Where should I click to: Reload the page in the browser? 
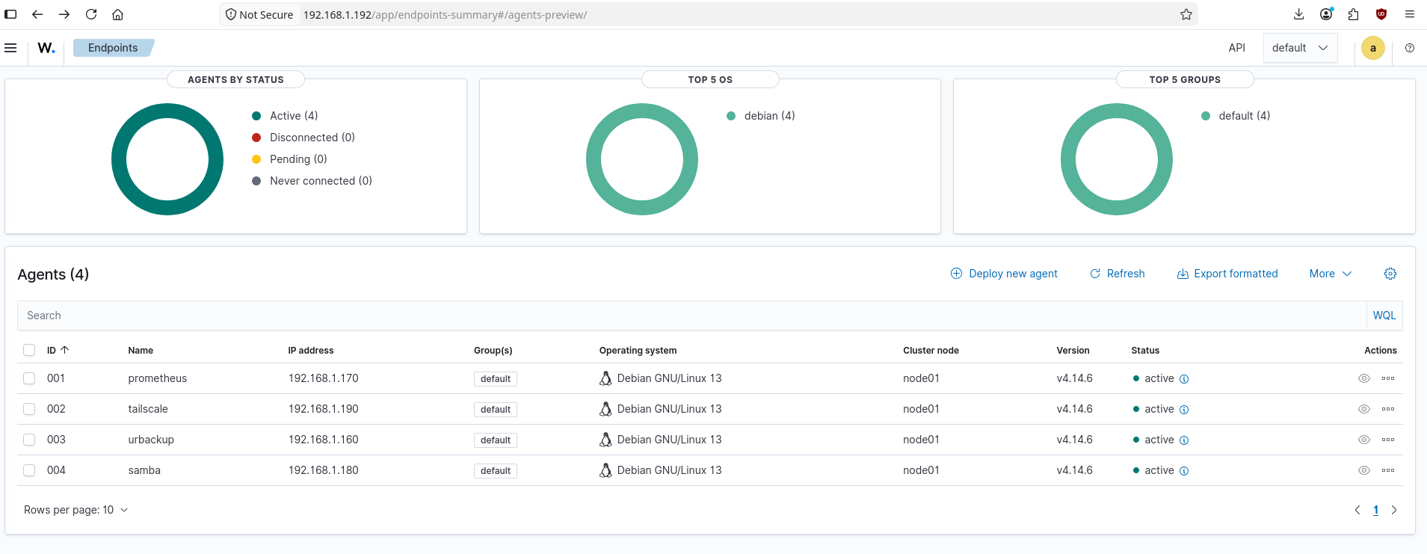(x=91, y=14)
